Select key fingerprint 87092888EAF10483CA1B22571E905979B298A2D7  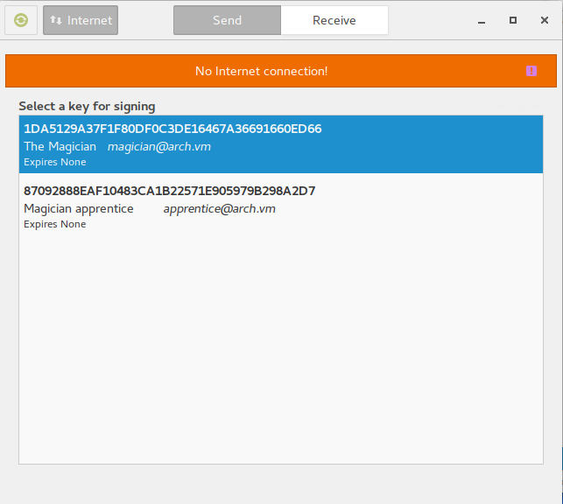point(170,191)
